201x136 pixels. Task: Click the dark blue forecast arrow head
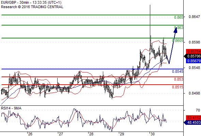175,30
